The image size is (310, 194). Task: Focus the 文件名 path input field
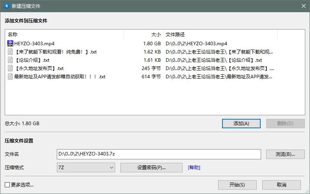tap(159, 154)
